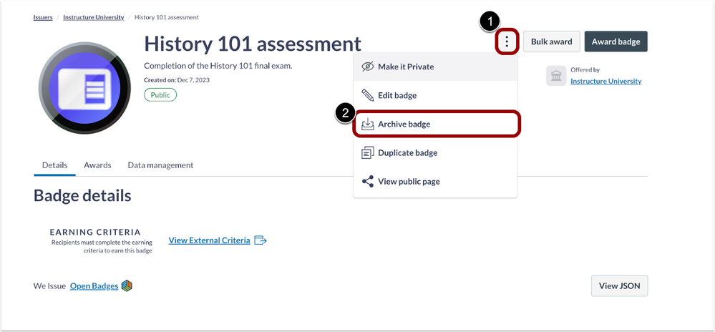715x332 pixels.
Task: Go to Issuers breadcrumb link
Action: [42, 17]
